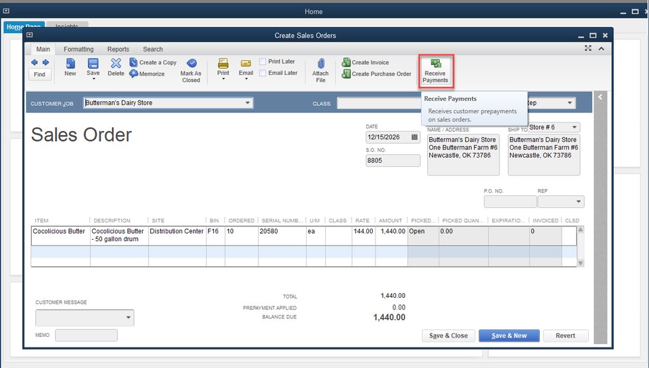The image size is (649, 368).
Task: Click the Attach File paperclip icon
Action: click(321, 64)
